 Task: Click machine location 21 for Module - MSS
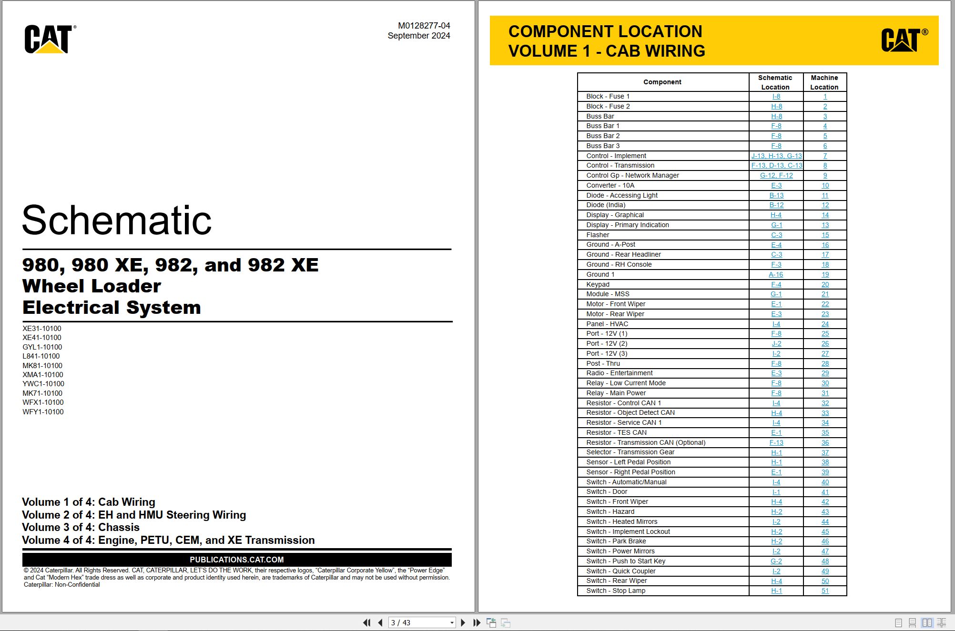[x=825, y=294]
